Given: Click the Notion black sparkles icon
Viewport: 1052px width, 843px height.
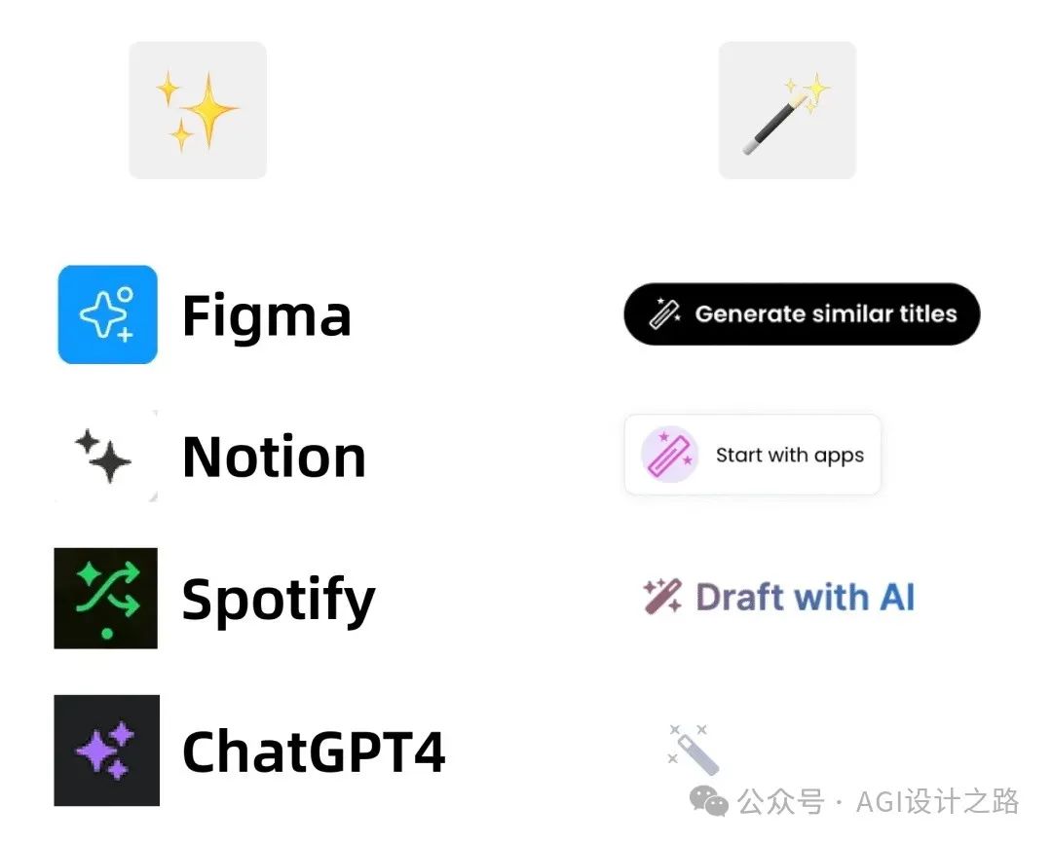Looking at the screenshot, I should (x=106, y=456).
